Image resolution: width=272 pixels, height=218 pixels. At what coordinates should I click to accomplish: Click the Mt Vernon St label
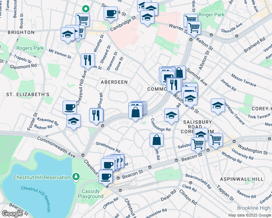(60, 54)
